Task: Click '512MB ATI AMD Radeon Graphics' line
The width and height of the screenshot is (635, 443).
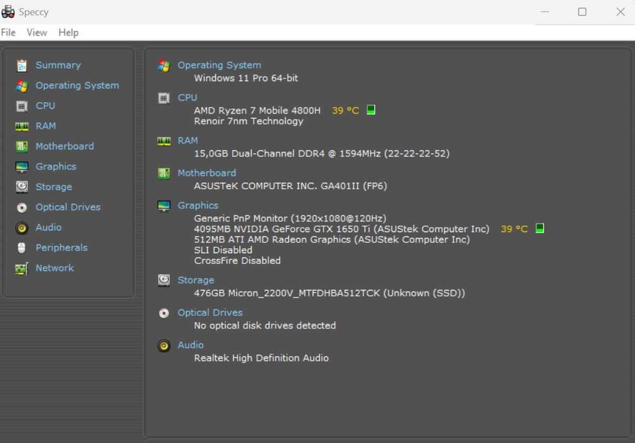Action: click(x=332, y=239)
